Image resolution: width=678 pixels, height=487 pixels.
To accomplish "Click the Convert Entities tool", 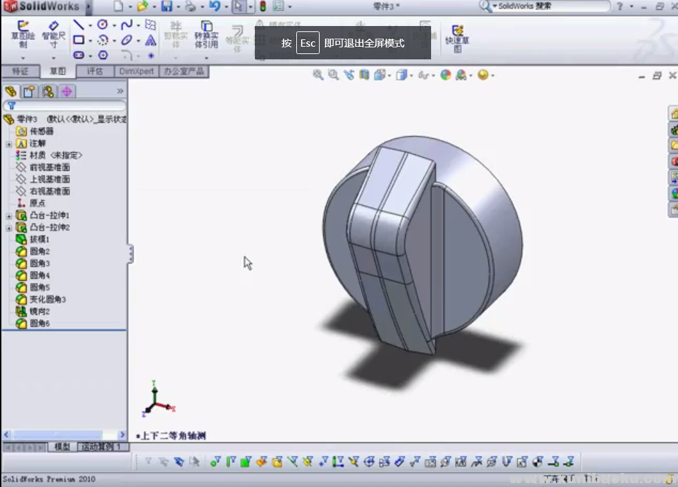I will coord(206,35).
